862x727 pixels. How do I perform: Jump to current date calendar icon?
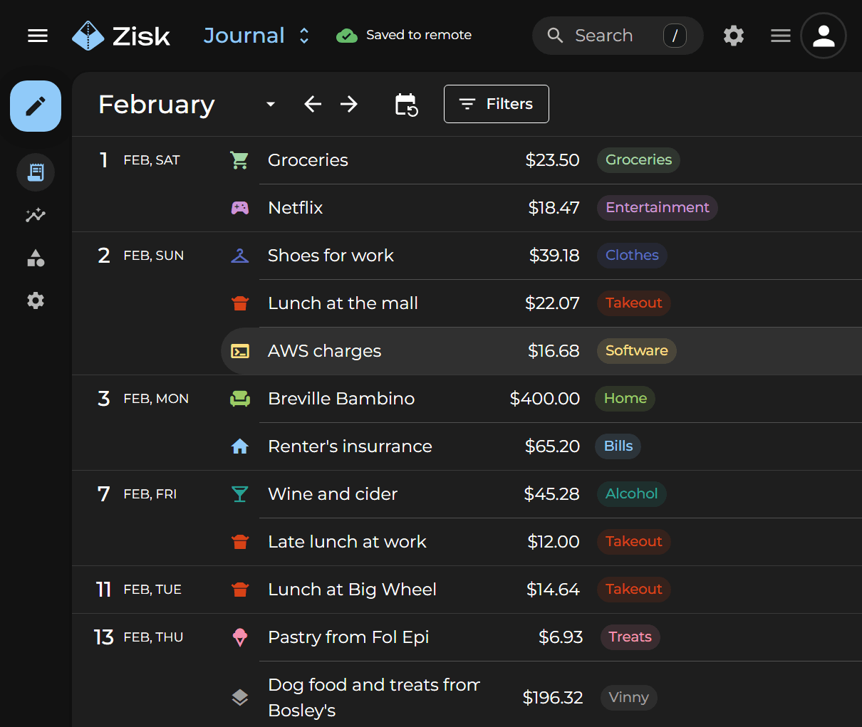(406, 105)
